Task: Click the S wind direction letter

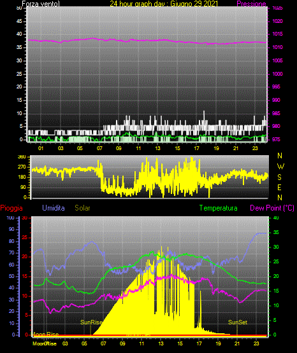Action: coord(279,177)
